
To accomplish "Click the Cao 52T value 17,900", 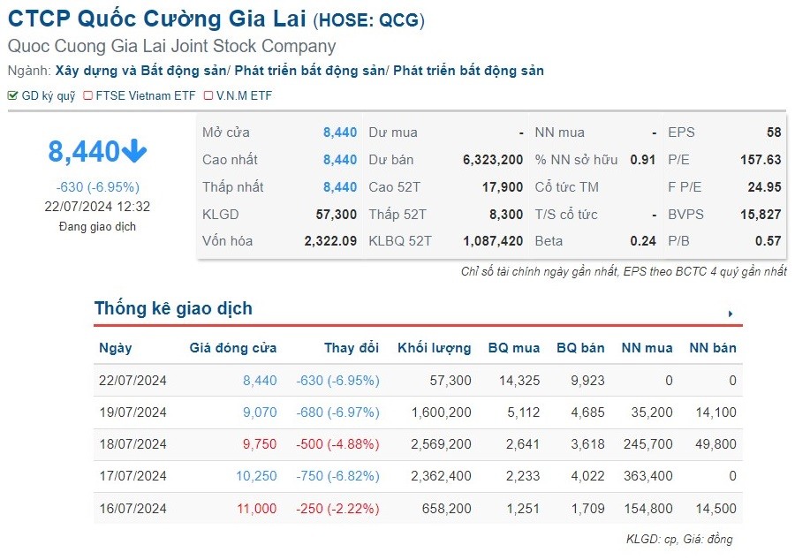I will coord(504,187).
